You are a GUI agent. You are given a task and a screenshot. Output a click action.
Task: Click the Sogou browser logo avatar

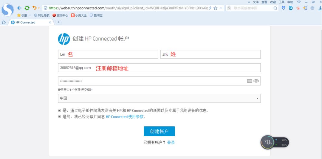[x=7, y=10]
